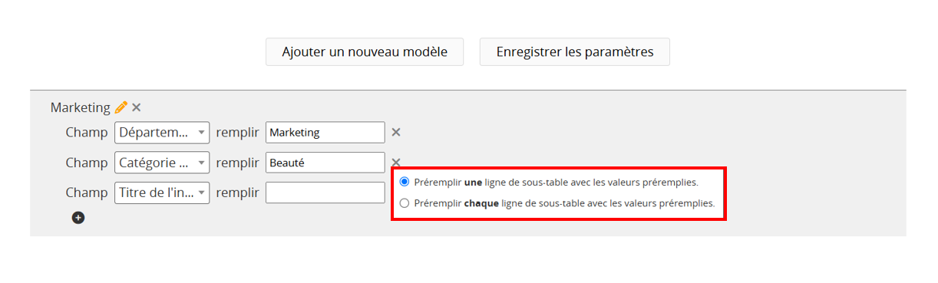The height and width of the screenshot is (283, 938).
Task: Remove the Départem... field row with X
Action: point(396,132)
